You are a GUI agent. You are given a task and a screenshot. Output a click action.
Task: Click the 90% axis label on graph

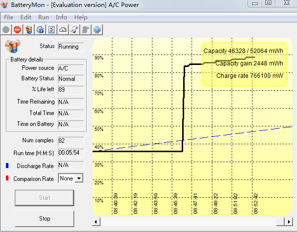click(99, 58)
